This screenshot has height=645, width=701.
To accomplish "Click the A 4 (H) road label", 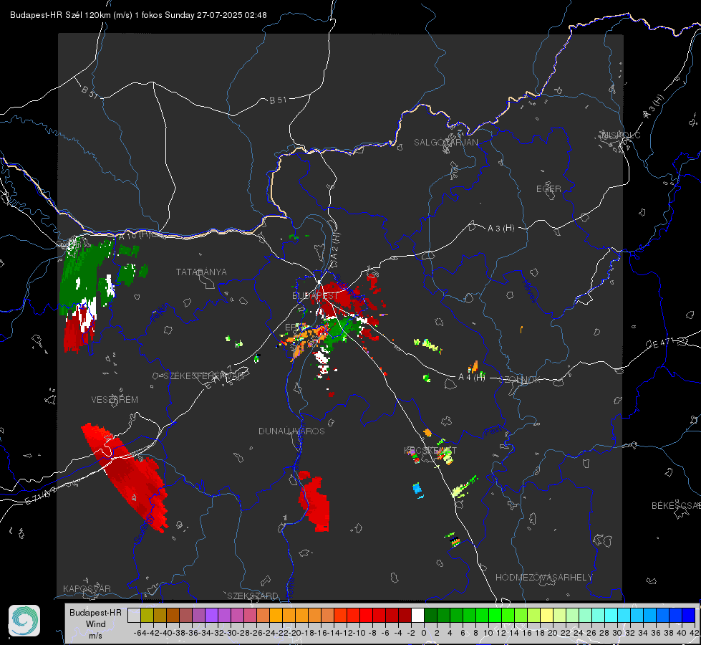I will (x=472, y=377).
